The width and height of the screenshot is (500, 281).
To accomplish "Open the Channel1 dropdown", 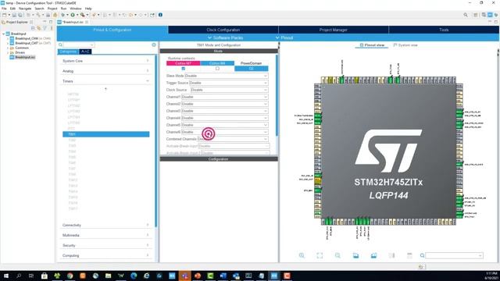I will [224, 97].
